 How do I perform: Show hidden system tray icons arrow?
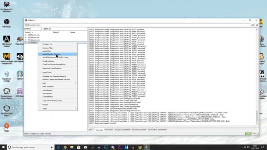click(x=241, y=147)
